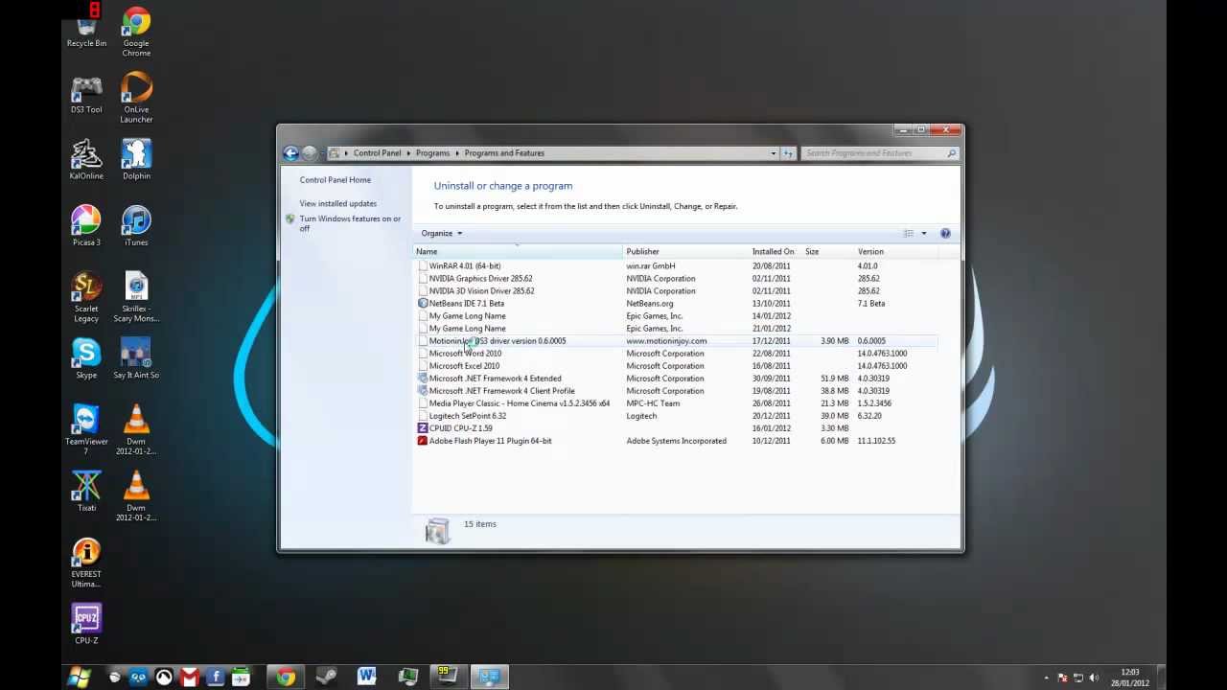Click the Gmail icon in quick launch
This screenshot has height=690, width=1227.
click(190, 678)
